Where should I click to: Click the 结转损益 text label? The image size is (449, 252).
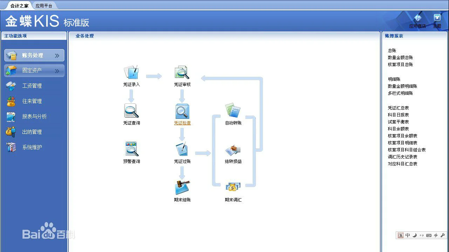click(233, 161)
